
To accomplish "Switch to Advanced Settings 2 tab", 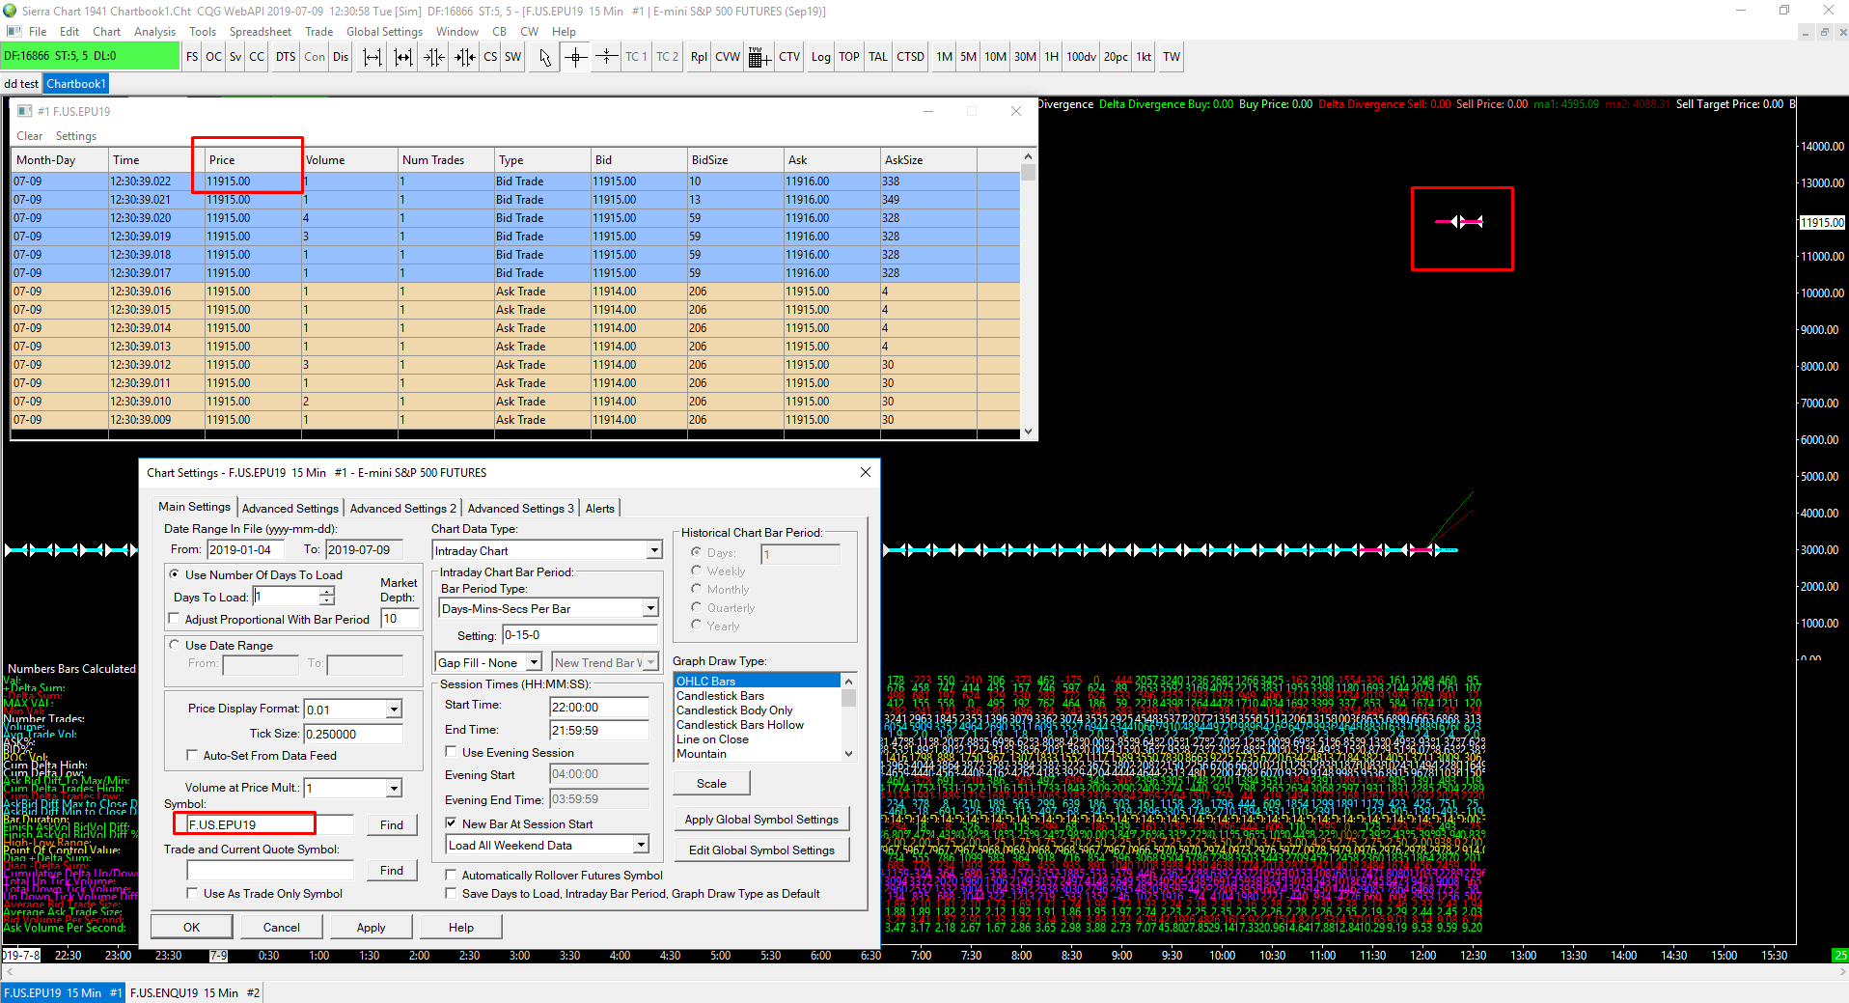I will tap(402, 508).
